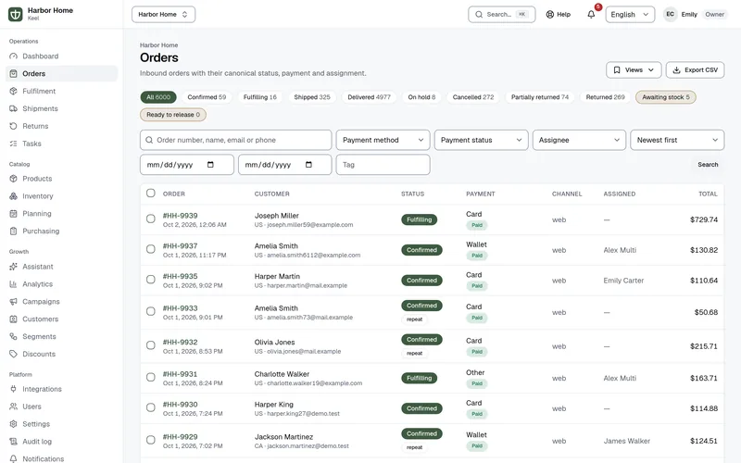Click the Tasks list icon
This screenshot has height=463, width=741.
tap(13, 144)
